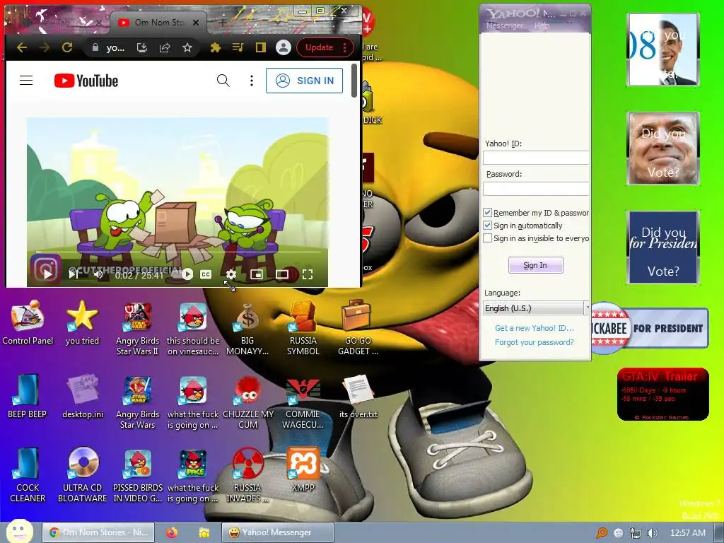This screenshot has height=543, width=724.
Task: Open the Language dropdown
Action: (x=536, y=308)
